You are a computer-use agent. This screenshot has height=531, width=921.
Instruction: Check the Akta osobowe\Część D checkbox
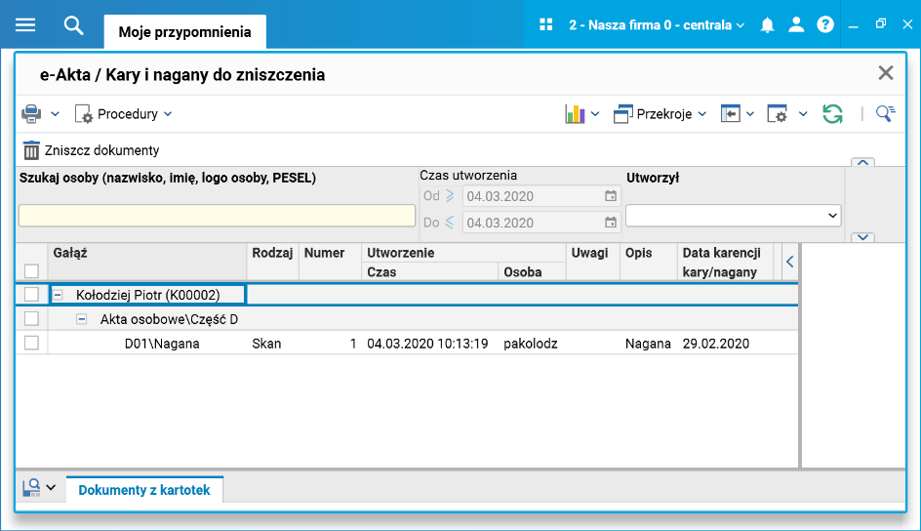click(x=32, y=318)
